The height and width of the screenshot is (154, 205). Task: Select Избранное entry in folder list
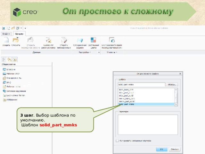[10, 100]
